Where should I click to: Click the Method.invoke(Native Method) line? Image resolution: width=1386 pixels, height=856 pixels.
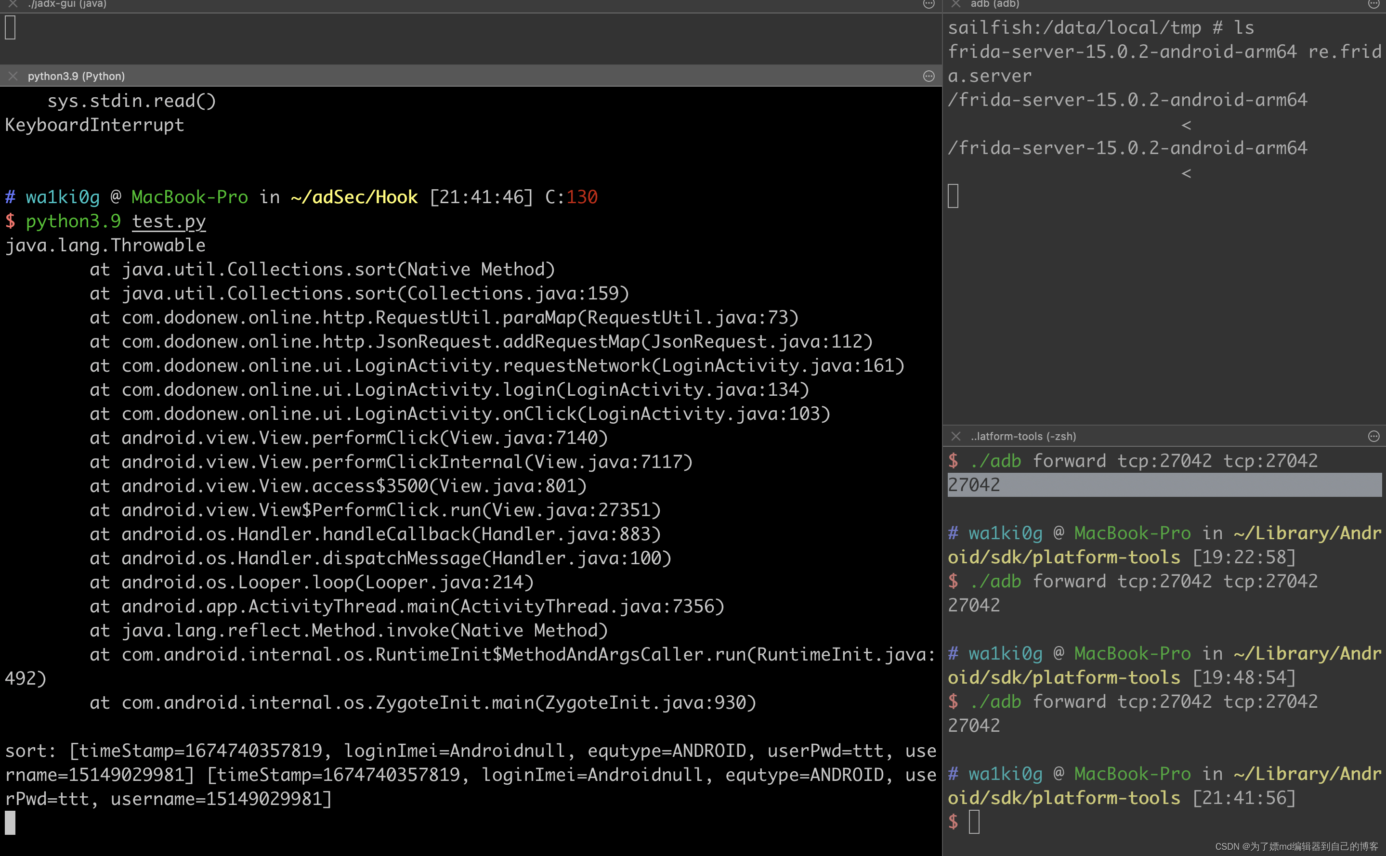[x=349, y=630]
